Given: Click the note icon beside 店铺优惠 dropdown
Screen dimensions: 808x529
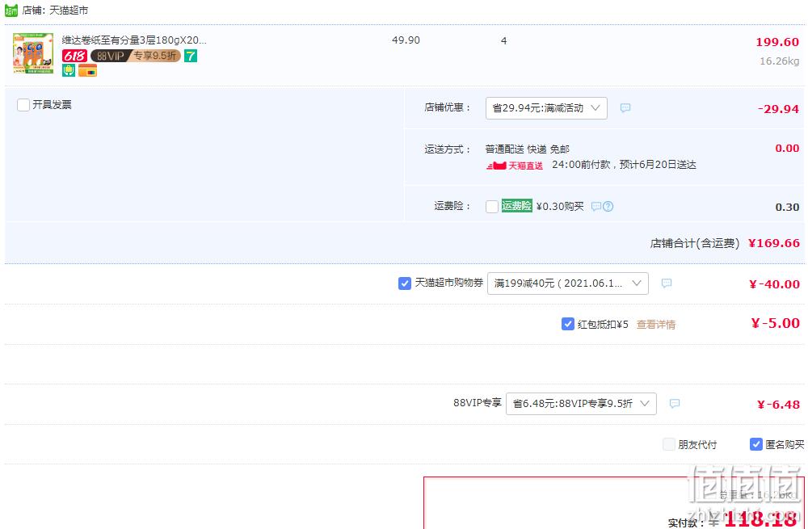Looking at the screenshot, I should point(625,107).
